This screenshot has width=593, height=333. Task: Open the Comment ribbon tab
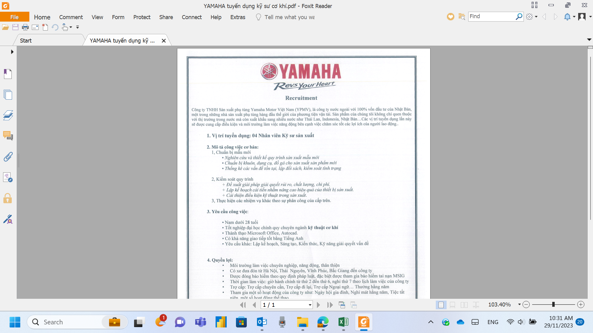(71, 17)
